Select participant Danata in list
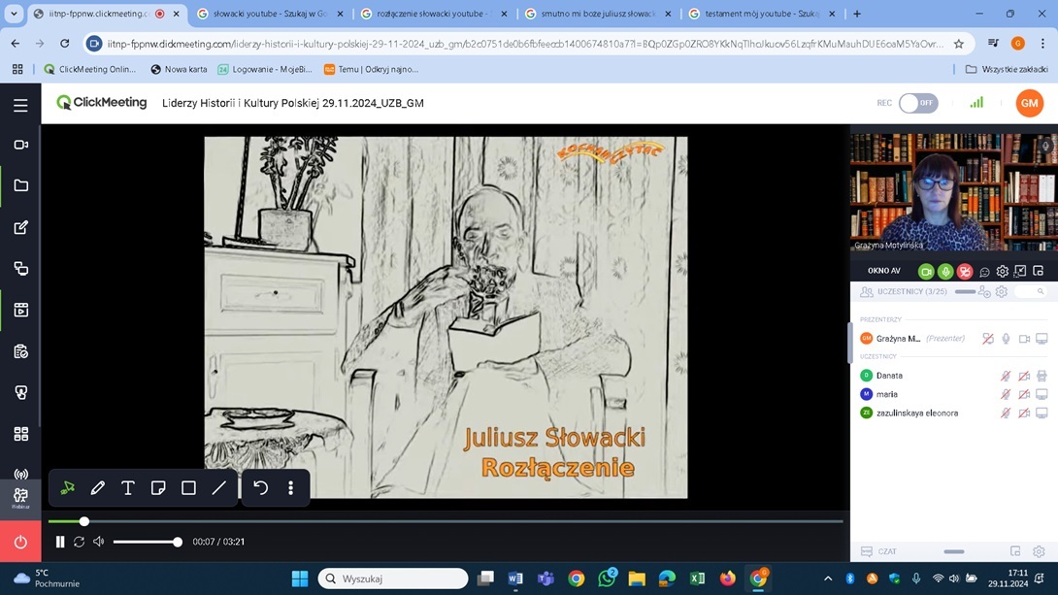Viewport: 1058px width, 595px height. pos(889,376)
